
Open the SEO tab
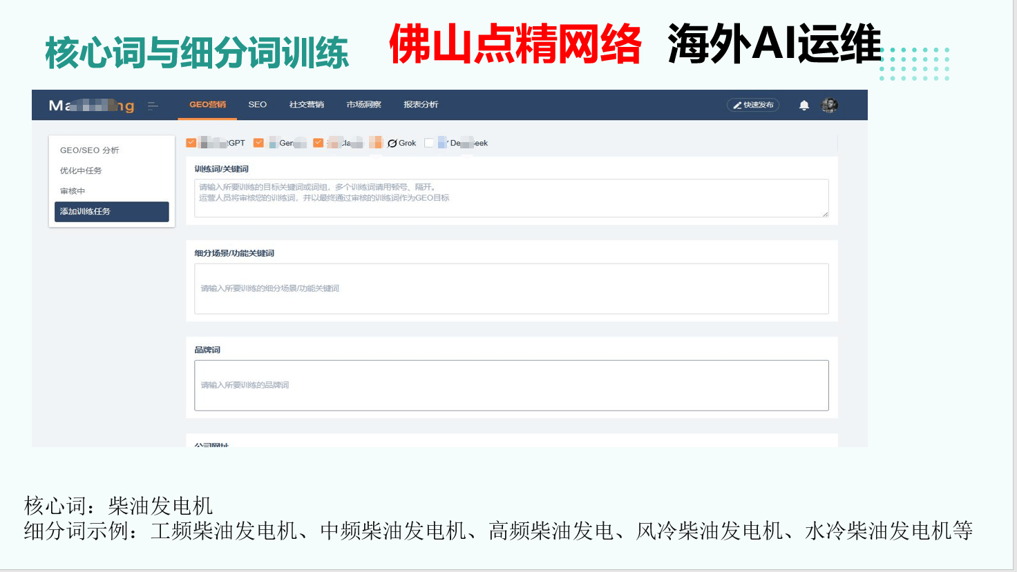coord(257,105)
